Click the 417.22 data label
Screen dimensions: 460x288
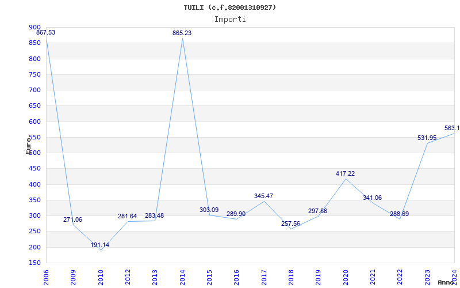(x=346, y=174)
